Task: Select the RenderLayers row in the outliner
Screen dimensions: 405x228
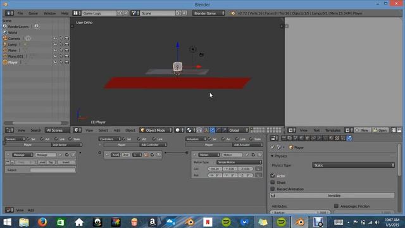Action: coord(18,27)
